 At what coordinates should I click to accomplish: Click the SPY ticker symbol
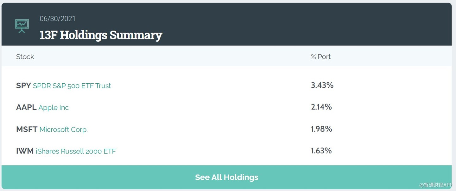[23, 86]
